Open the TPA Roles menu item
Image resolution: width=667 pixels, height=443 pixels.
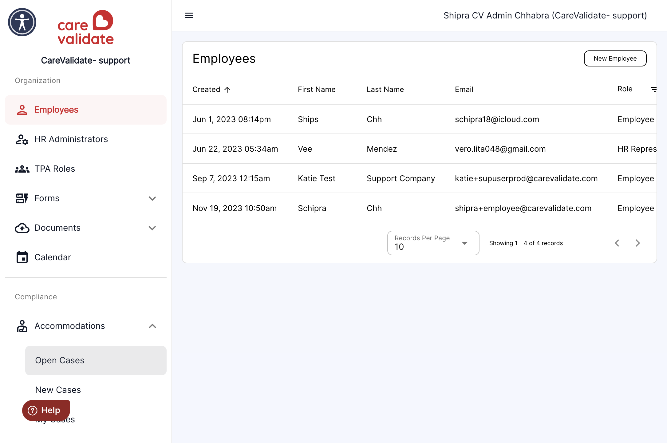pyautogui.click(x=86, y=169)
